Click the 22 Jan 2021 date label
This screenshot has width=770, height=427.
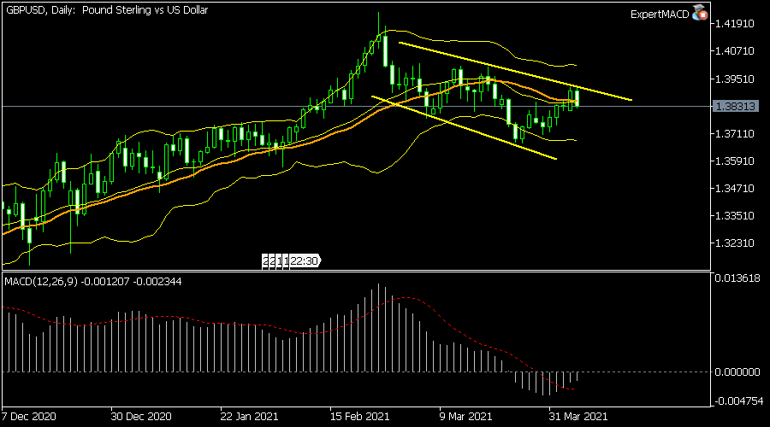click(249, 416)
